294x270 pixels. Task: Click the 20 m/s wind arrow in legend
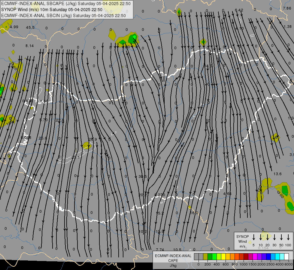pos(268,237)
